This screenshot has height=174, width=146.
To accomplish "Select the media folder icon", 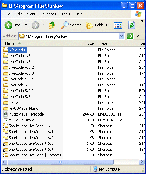I will [x=5, y=102].
